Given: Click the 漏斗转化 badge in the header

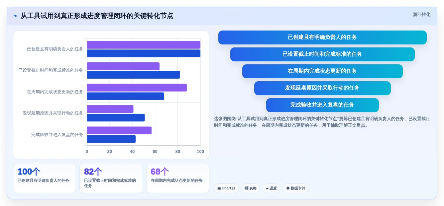Looking at the screenshot, I should tap(421, 15).
